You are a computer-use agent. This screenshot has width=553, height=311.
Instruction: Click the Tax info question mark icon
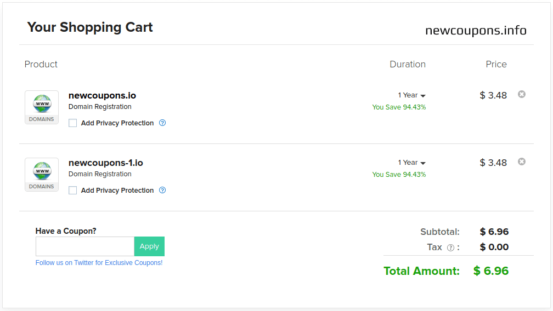tap(450, 247)
